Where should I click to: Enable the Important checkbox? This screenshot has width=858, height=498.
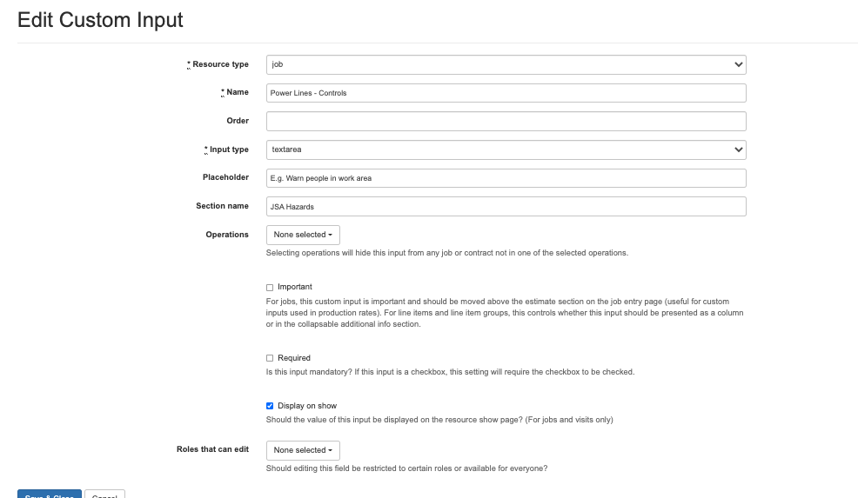tap(270, 287)
